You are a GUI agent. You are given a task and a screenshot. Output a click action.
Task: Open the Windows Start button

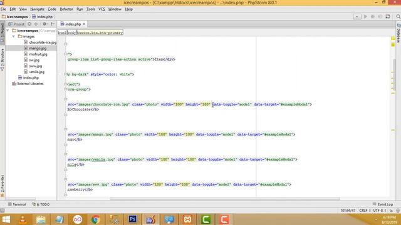6,219
